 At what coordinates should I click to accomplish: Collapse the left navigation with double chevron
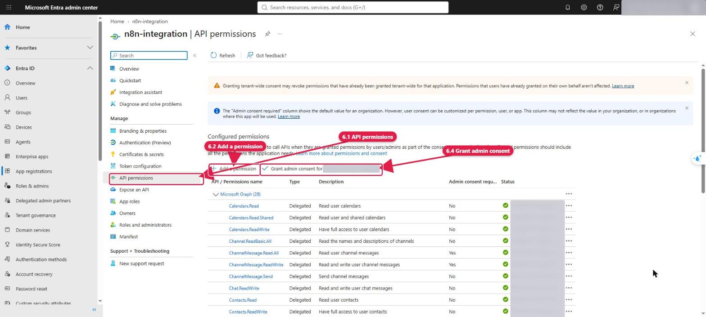pos(94,310)
